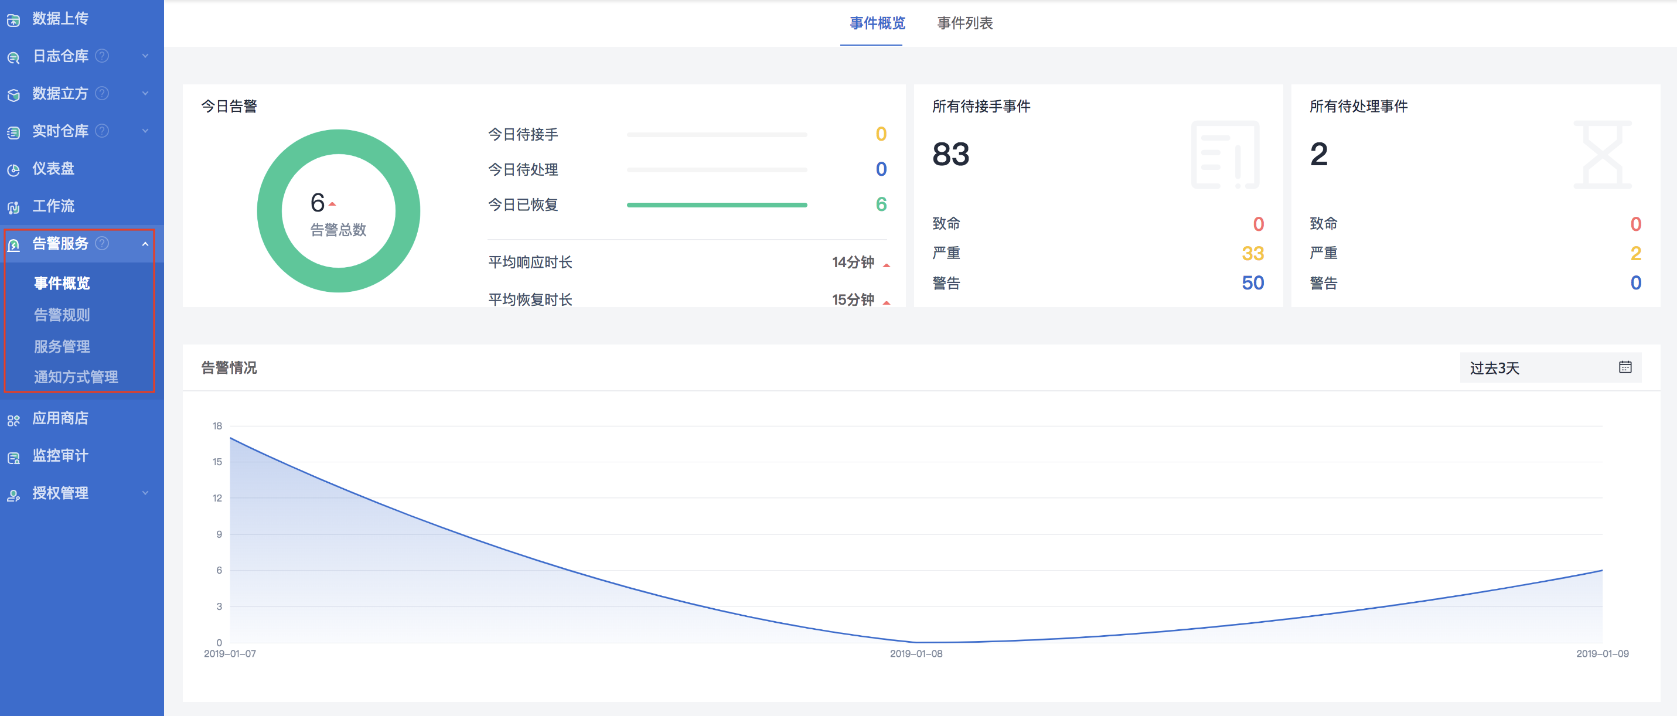Screen dimensions: 1677x716
Task: Open 告警规则 in the sidebar
Action: [62, 315]
